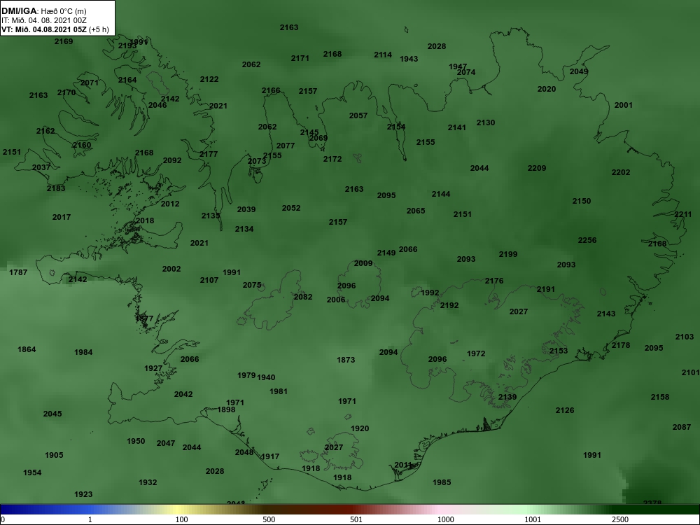Click the 2020 height value
This screenshot has width=700, height=525.
pos(547,90)
